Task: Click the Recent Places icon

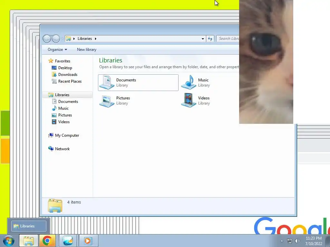Action: pyautogui.click(x=54, y=81)
